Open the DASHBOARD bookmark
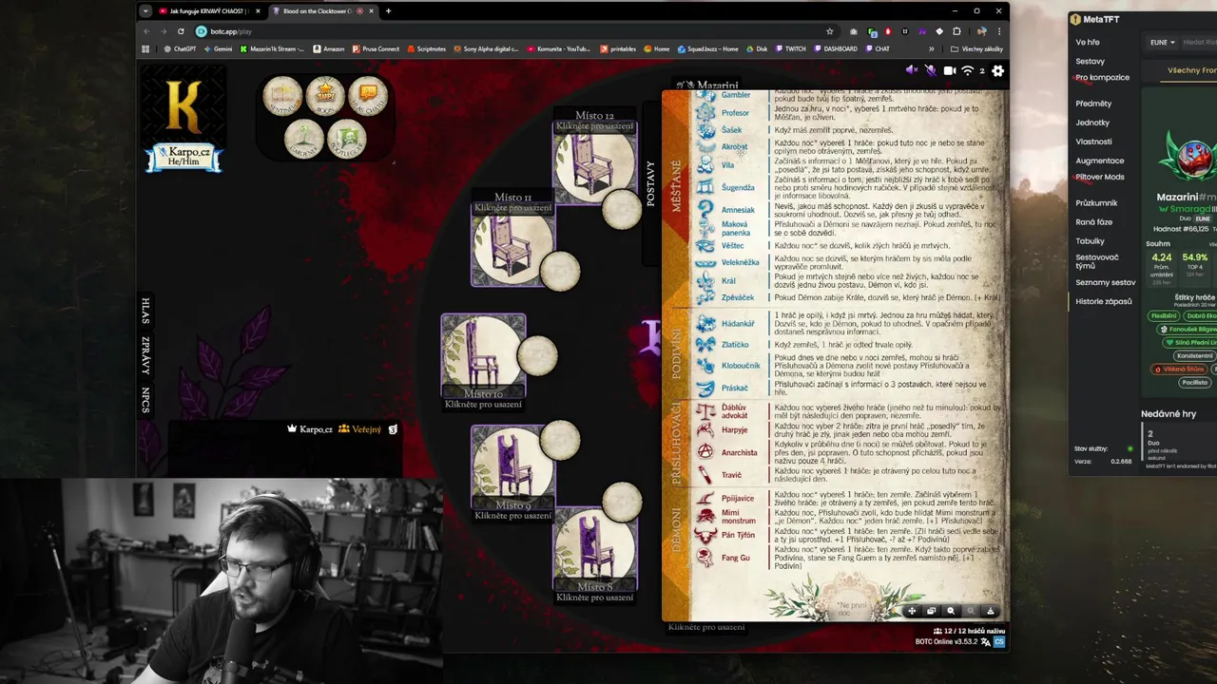This screenshot has height=684, width=1217. pyautogui.click(x=835, y=48)
